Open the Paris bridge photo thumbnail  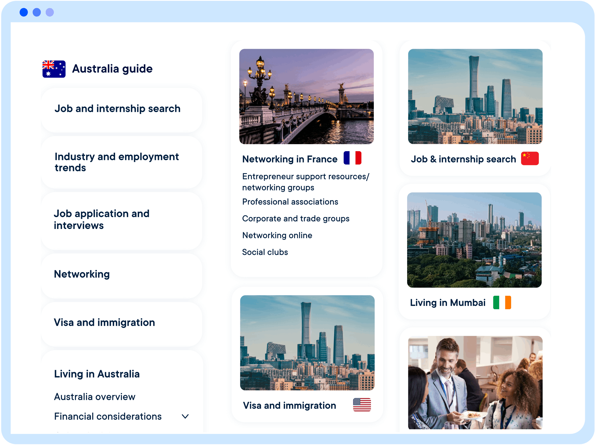point(306,97)
